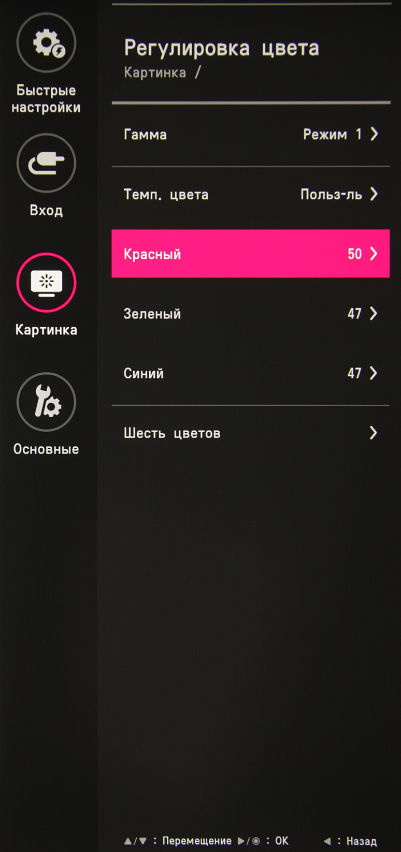Screen dimensions: 401x852
Task: Choose the Синий setting
Action: coord(251,373)
